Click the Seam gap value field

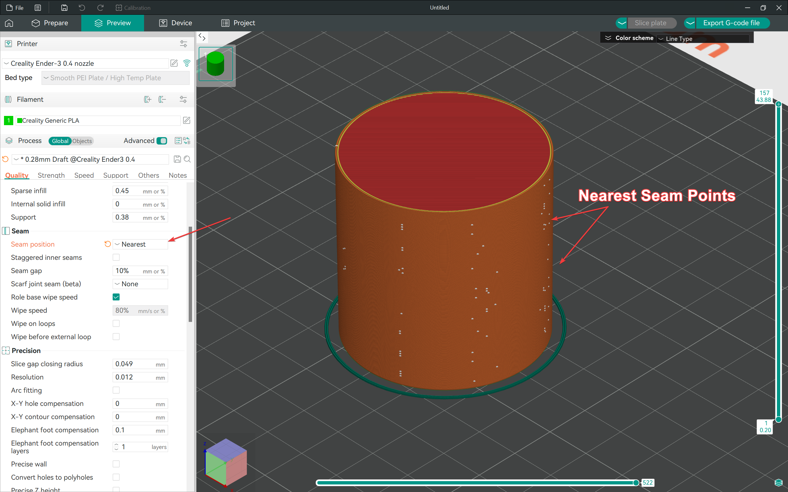pyautogui.click(x=140, y=271)
